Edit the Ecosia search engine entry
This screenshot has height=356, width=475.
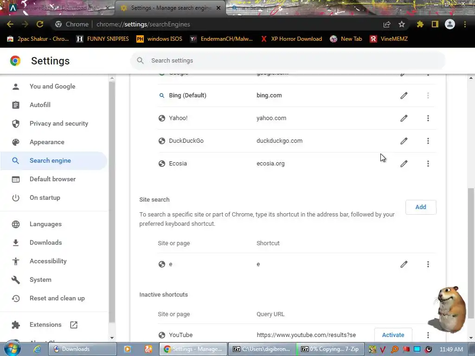[x=404, y=164]
